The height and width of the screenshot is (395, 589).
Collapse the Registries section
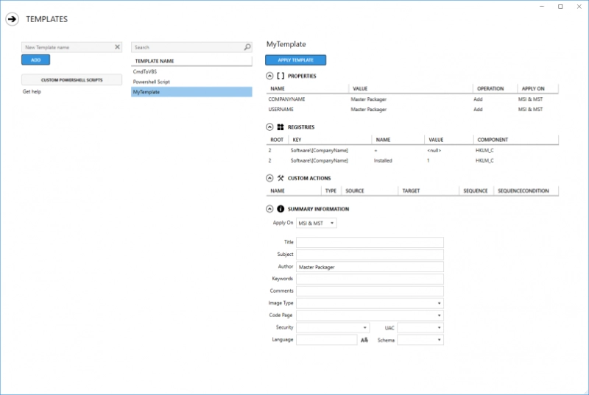[x=269, y=127]
